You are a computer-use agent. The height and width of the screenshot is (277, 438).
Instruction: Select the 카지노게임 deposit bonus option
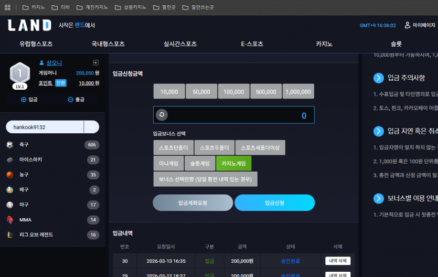coord(233,163)
